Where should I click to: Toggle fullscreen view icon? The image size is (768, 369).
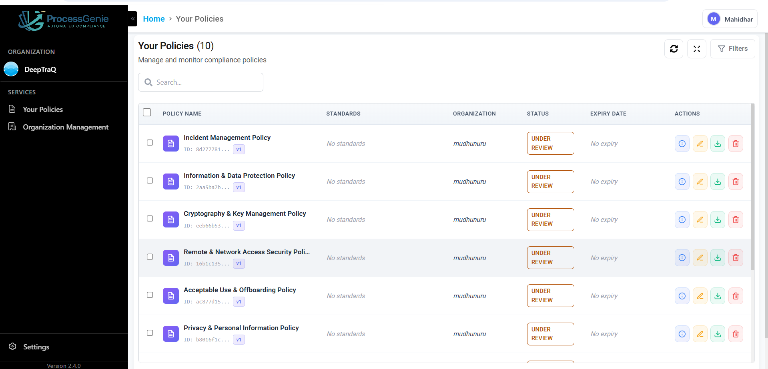pos(697,49)
